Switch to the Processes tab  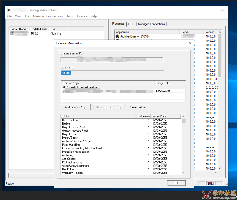click(118, 24)
